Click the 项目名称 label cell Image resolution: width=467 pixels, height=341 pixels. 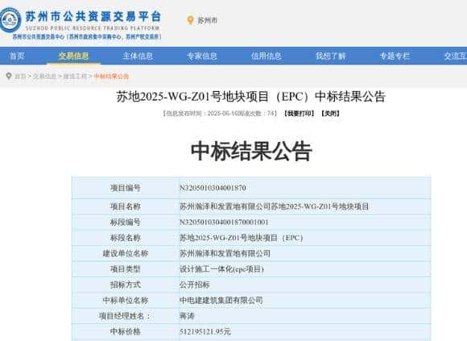pyautogui.click(x=126, y=206)
